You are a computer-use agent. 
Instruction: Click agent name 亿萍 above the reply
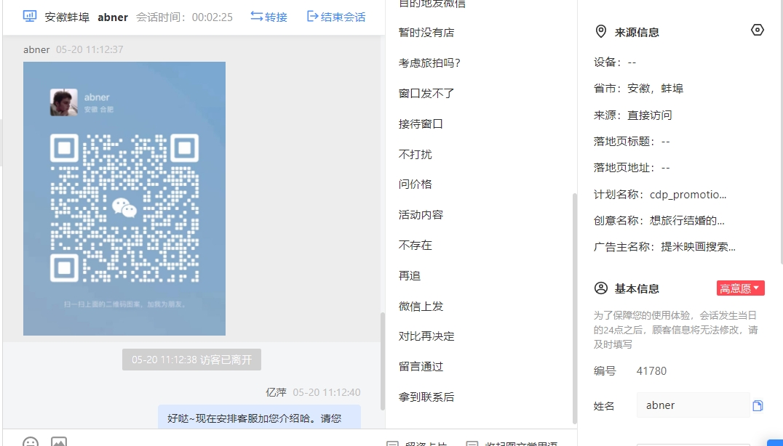(x=276, y=392)
